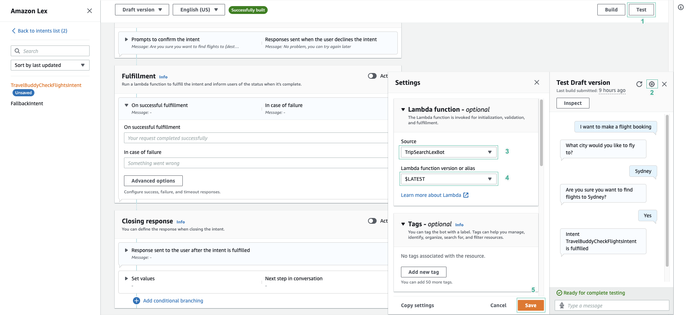688x315 pixels.
Task: Click the 'What city would you like to fly to?' message
Action: [603, 149]
